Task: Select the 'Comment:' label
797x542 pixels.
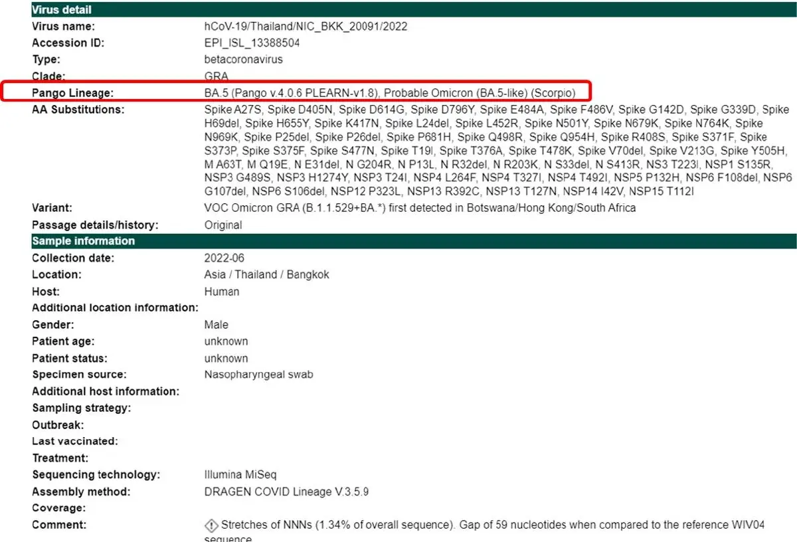Action: pos(59,525)
